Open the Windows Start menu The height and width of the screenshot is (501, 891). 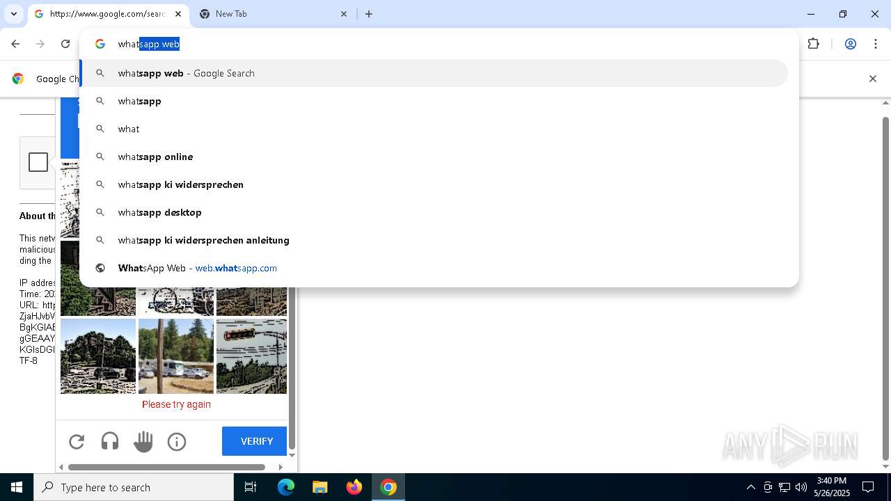pos(17,487)
